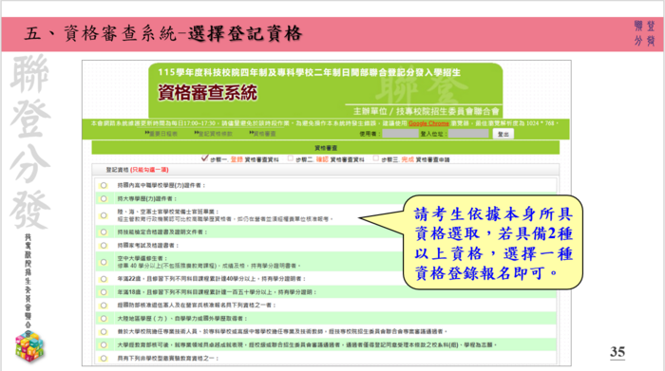The image size is (665, 371).
Task: Click the 登入位址 field
Action: 468,134
